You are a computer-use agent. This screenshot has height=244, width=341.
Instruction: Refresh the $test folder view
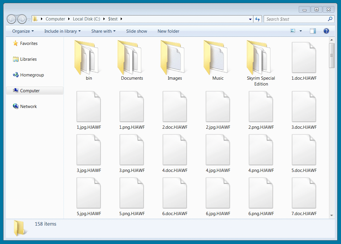pos(258,19)
